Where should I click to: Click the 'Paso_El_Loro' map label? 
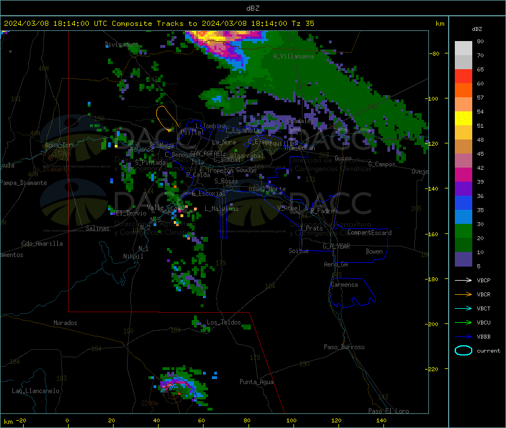[x=388, y=411]
